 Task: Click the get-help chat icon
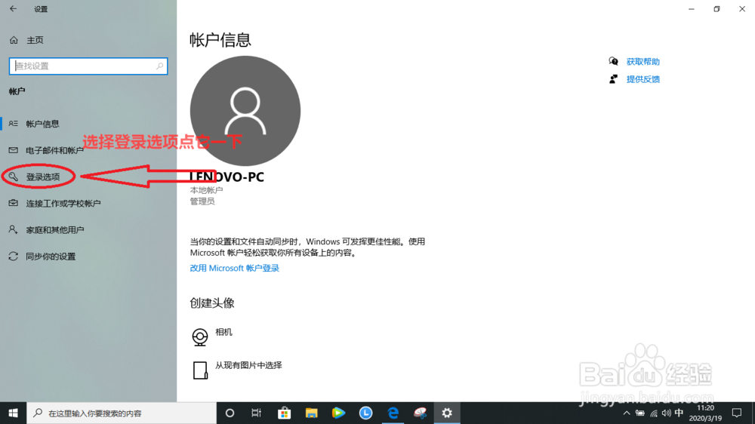pyautogui.click(x=613, y=61)
